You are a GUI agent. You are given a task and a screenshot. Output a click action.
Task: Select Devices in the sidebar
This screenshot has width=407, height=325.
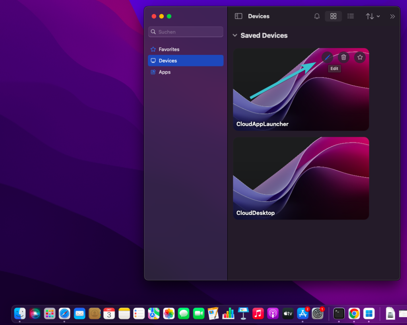[186, 60]
